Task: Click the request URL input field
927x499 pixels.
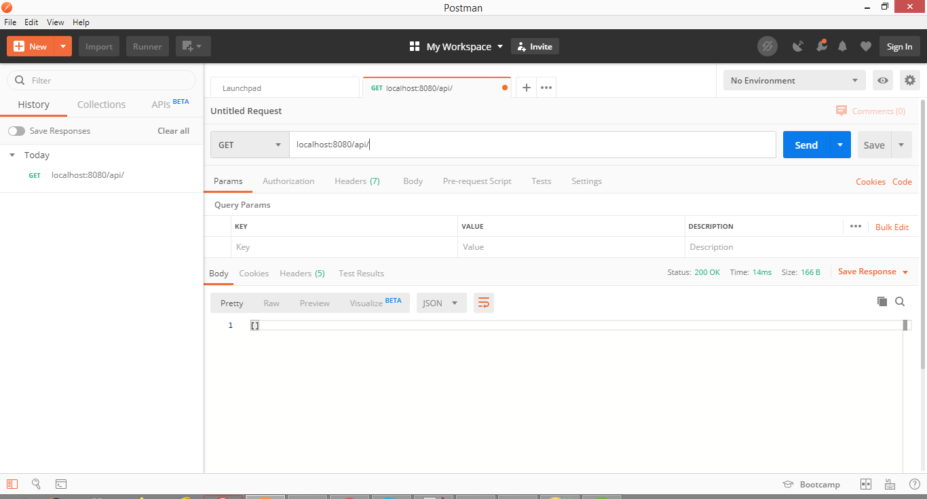Action: point(533,145)
